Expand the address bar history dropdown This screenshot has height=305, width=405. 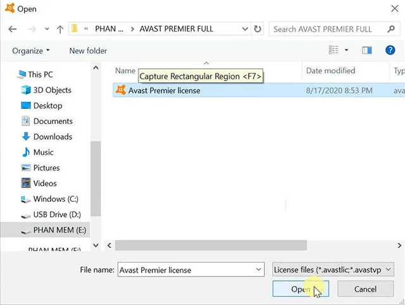click(245, 29)
